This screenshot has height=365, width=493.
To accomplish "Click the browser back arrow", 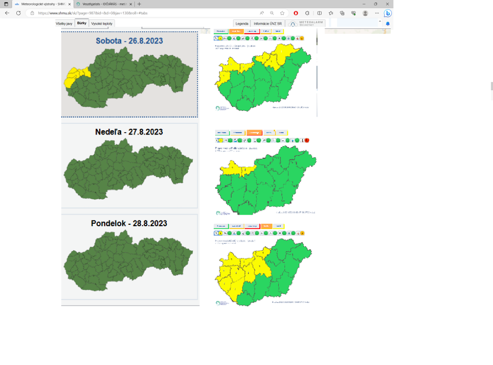I will coord(7,13).
